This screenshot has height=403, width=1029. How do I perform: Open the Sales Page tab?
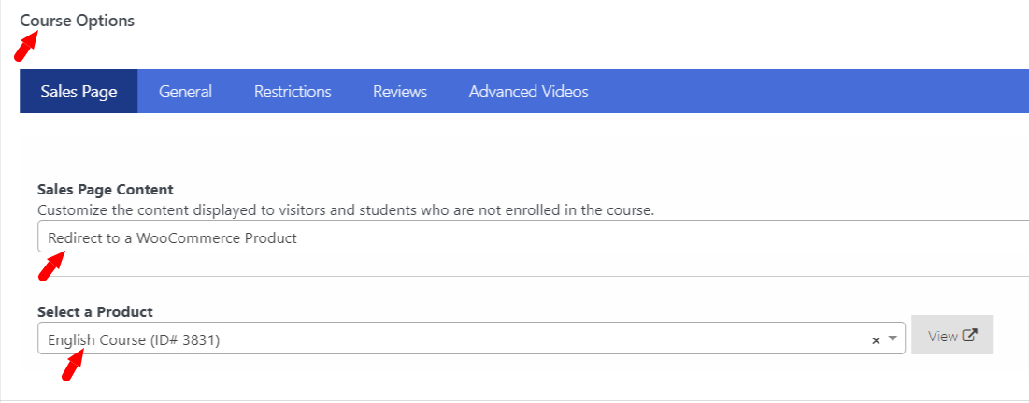tap(79, 92)
